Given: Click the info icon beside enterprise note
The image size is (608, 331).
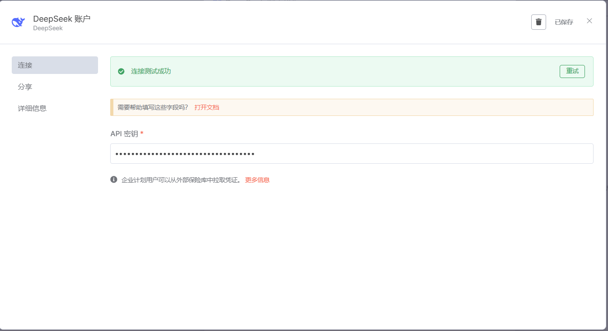Looking at the screenshot, I should [x=114, y=179].
